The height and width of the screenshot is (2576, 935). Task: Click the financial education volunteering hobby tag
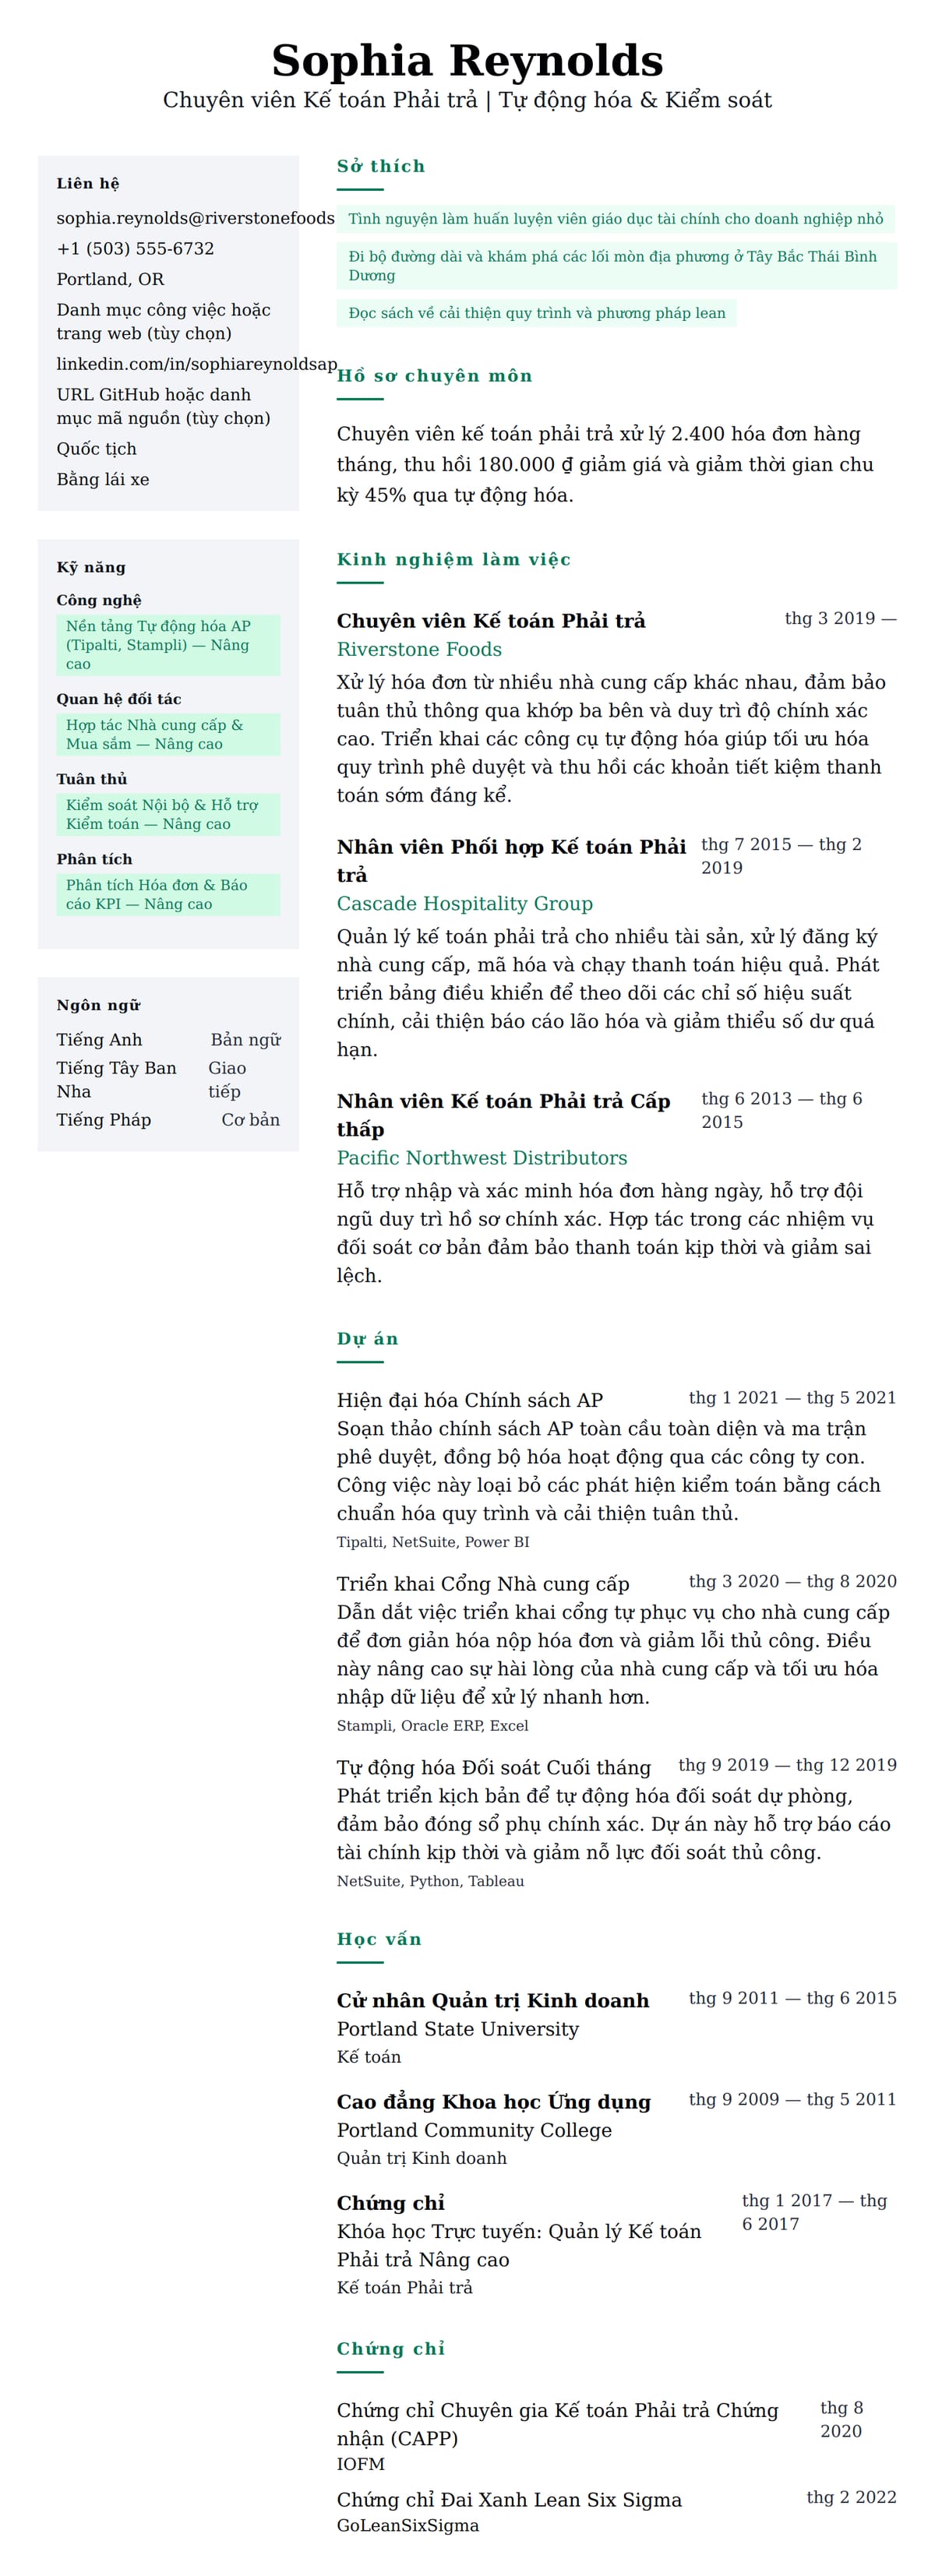[x=614, y=219]
